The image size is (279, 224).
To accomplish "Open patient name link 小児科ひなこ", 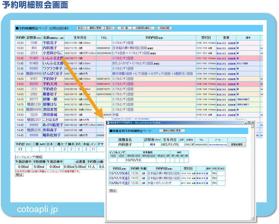I will coord(53,53).
